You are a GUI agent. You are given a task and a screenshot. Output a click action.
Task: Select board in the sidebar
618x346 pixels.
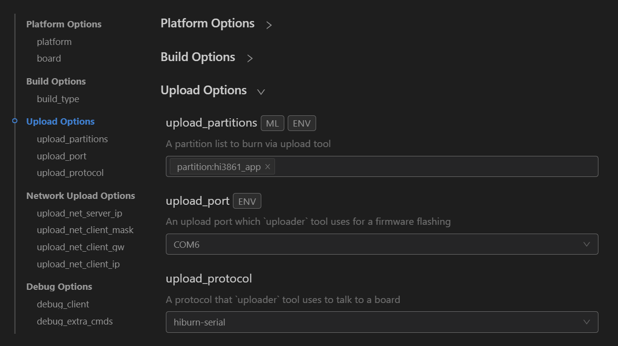49,59
